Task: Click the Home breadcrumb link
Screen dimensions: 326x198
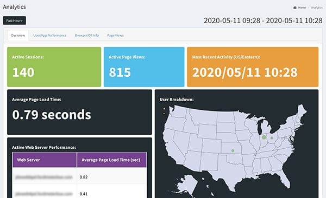Action: pos(302,8)
